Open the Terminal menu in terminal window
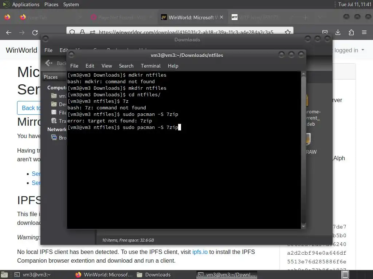The height and width of the screenshot is (279, 373). tap(150, 66)
